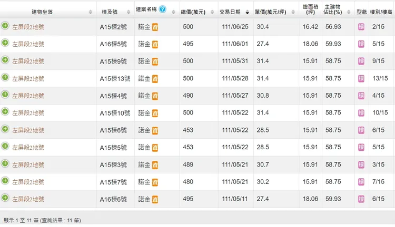Select total price 489 cell

pos(188,164)
